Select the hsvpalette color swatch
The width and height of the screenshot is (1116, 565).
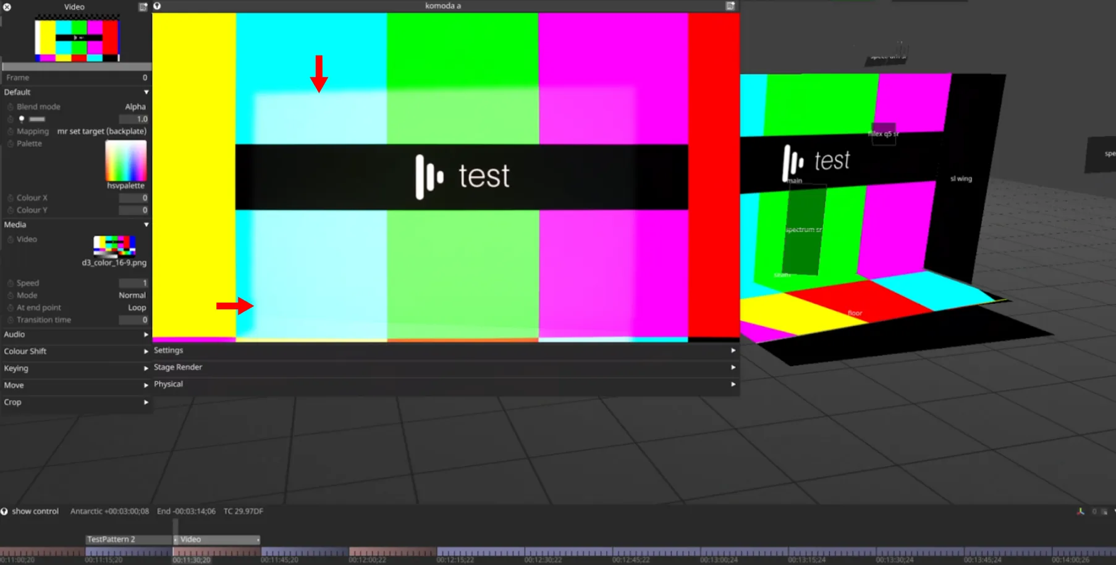tap(126, 161)
